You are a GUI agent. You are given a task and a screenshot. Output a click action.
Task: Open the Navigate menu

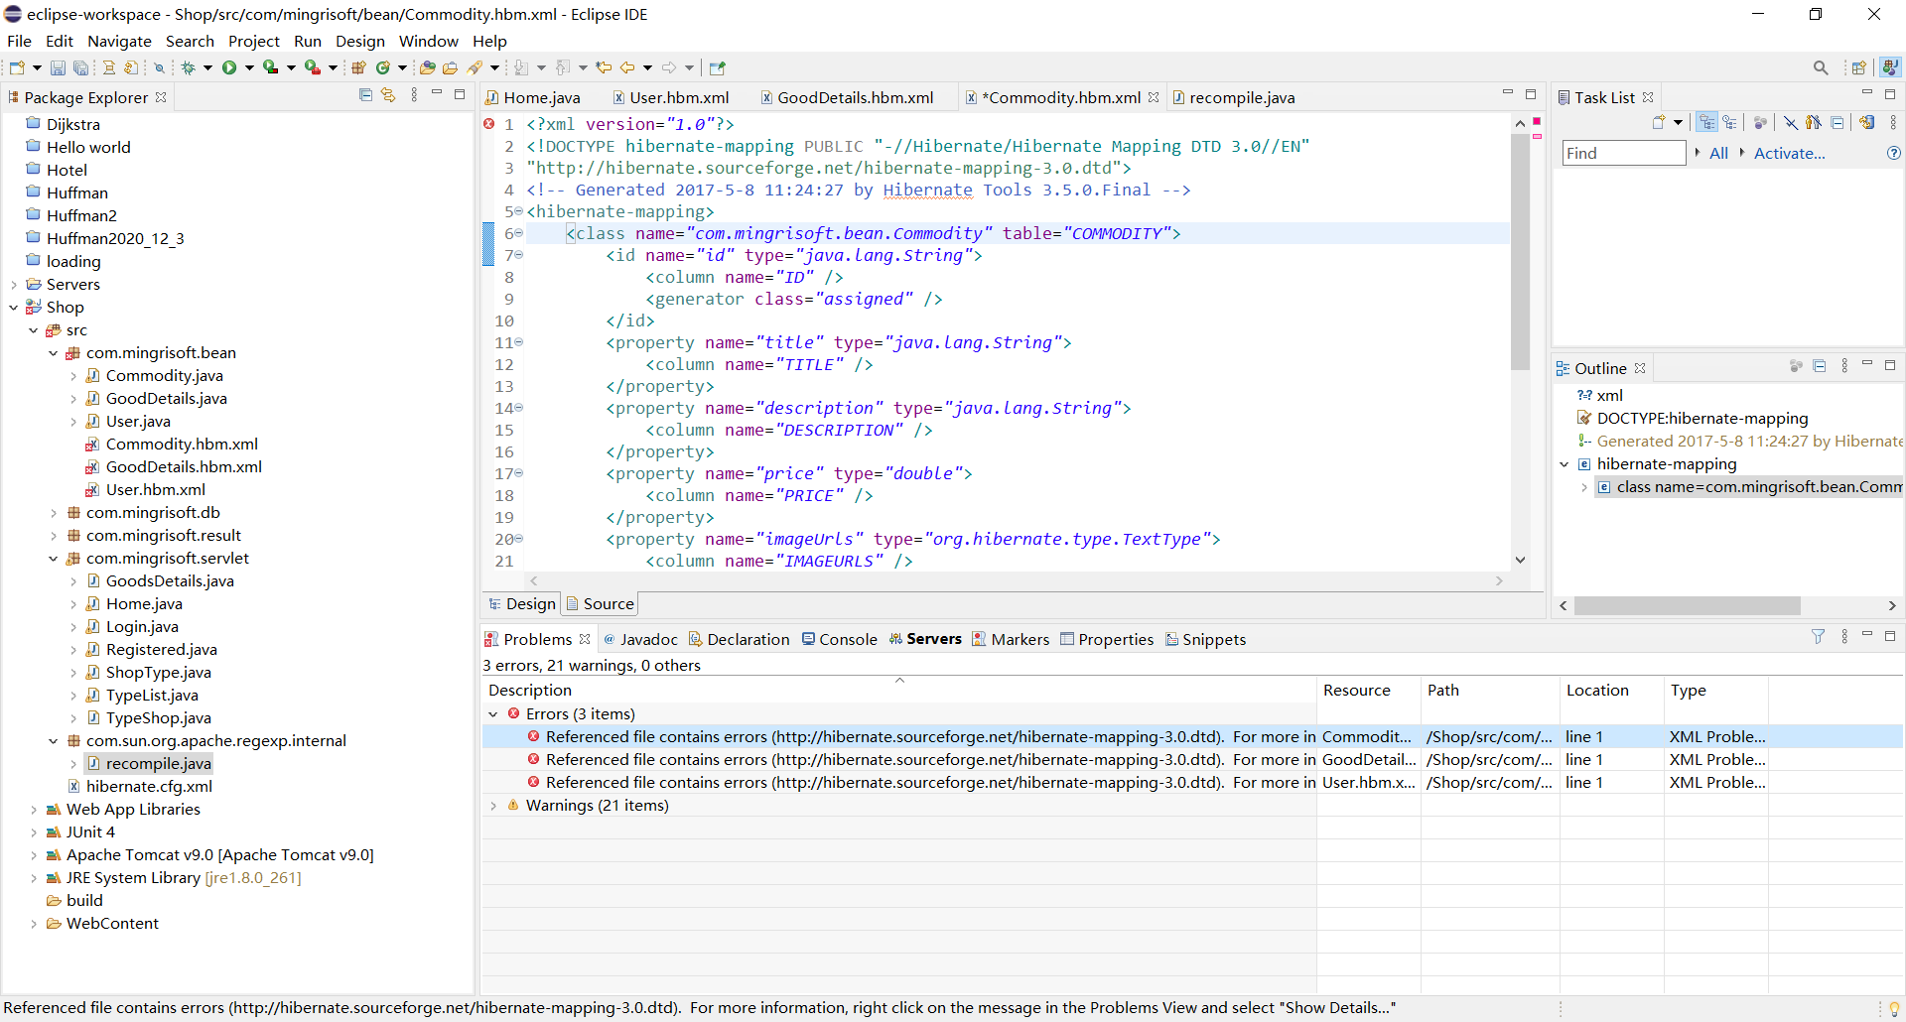click(x=119, y=41)
